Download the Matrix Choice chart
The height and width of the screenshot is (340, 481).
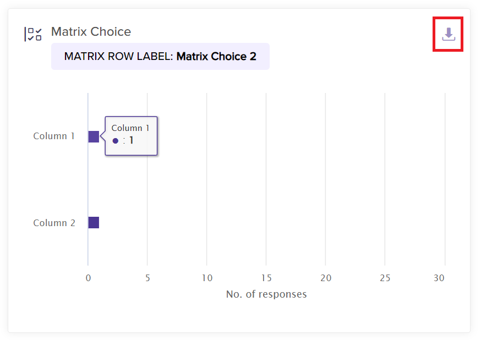pyautogui.click(x=449, y=35)
